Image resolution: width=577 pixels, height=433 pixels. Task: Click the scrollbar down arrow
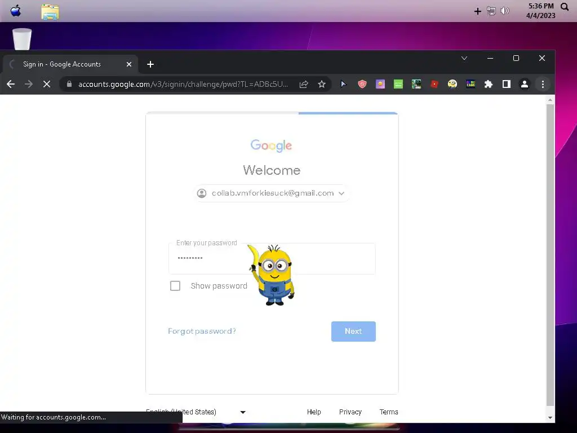pyautogui.click(x=550, y=418)
